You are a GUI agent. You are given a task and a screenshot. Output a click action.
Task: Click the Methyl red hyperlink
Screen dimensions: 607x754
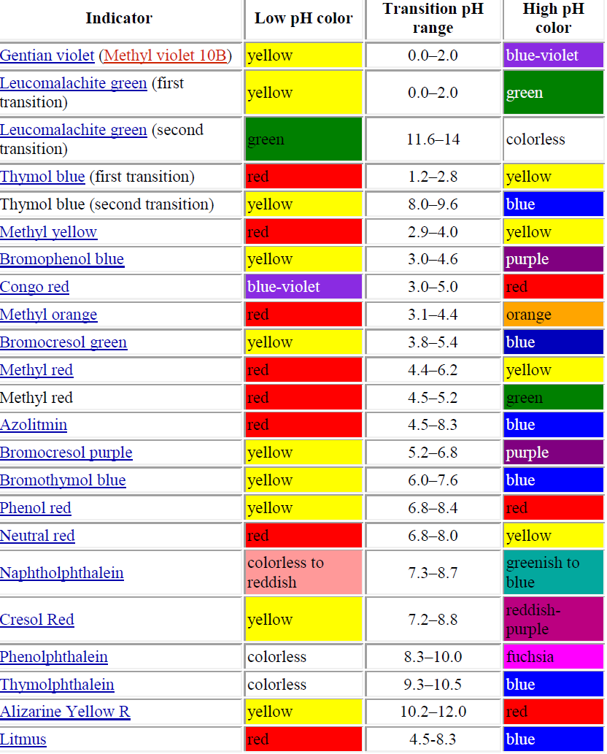(36, 370)
